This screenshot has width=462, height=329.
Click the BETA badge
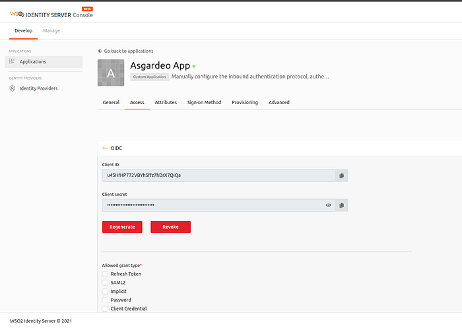pos(88,9)
